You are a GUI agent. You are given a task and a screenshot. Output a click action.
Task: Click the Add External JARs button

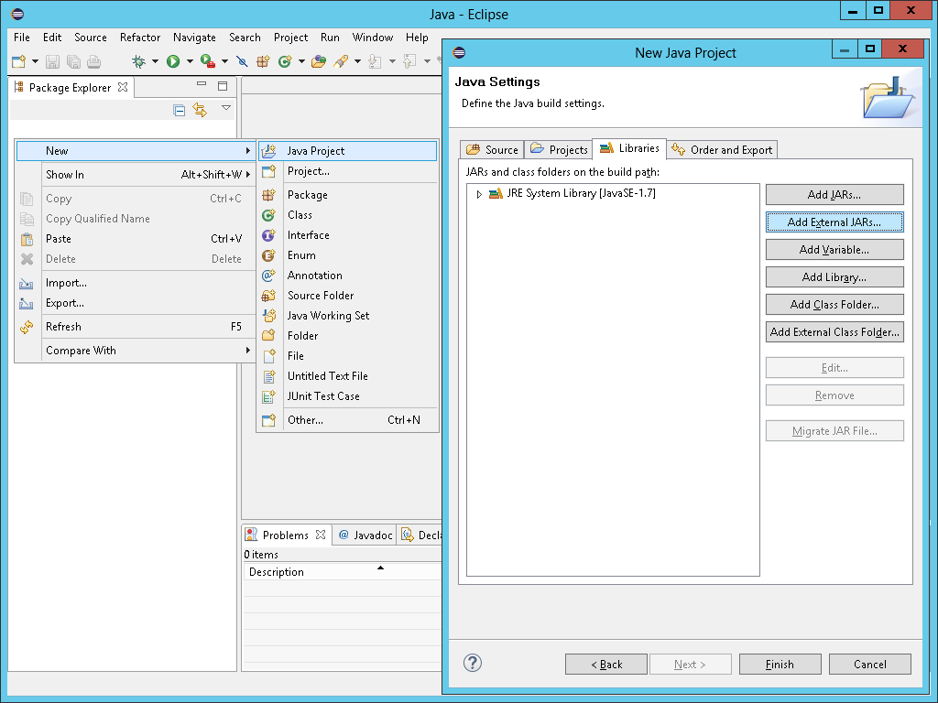[834, 222]
